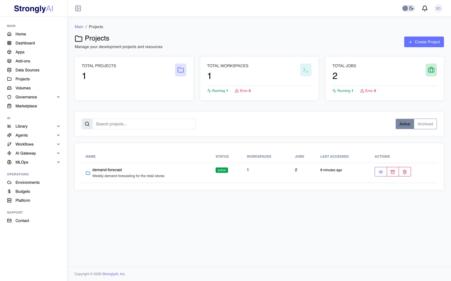Open the StronglyAI, Inc. footer link

click(114, 274)
